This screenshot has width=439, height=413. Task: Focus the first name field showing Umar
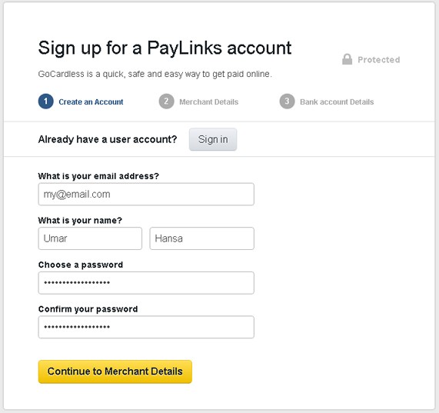pos(90,238)
